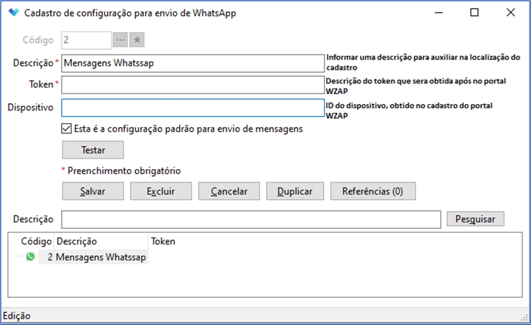Click the Cancelar button
Screen dimensions: 531x325
click(229, 191)
